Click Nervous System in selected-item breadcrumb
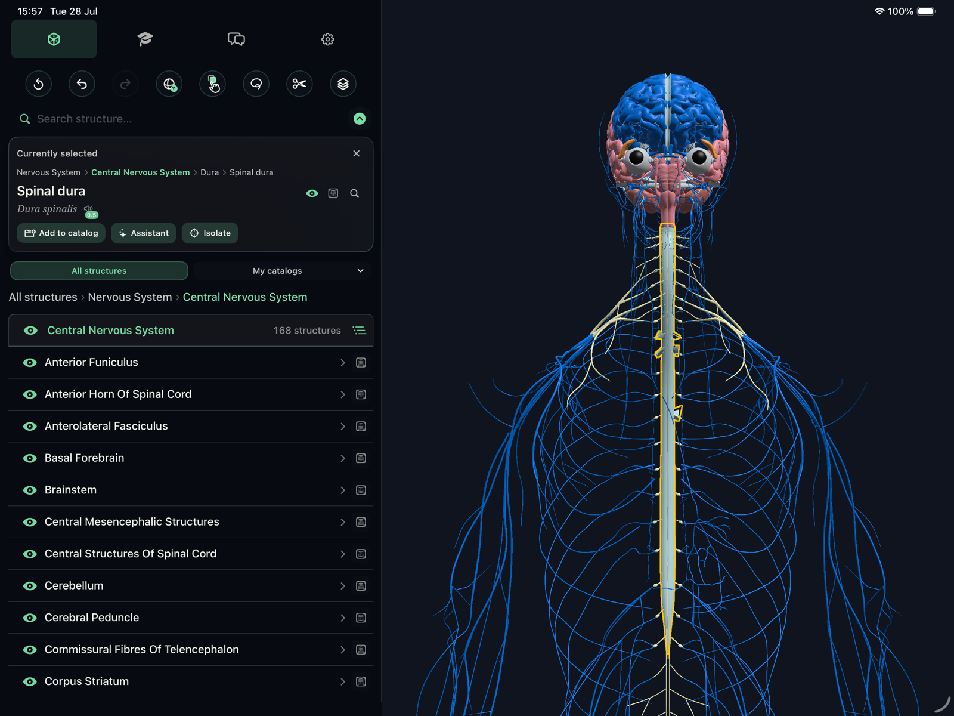 (48, 172)
